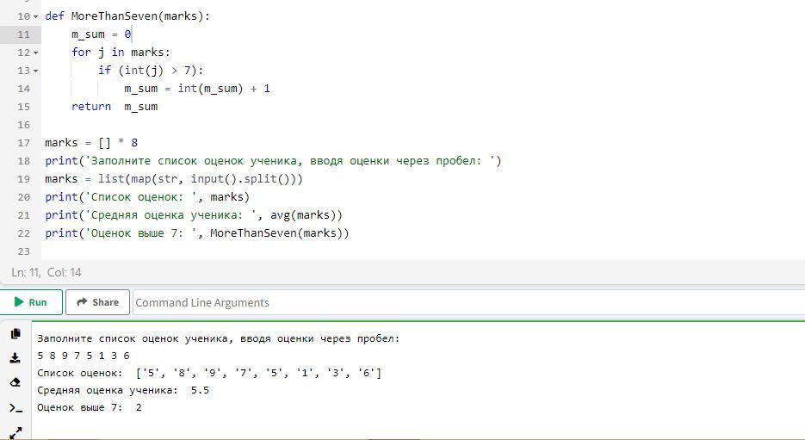Click the 'if (int(j) > 7):' line
805x440 pixels.
[x=151, y=71]
